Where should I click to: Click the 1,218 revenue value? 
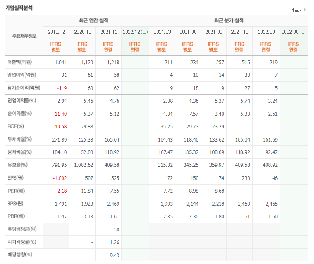(x=113, y=63)
